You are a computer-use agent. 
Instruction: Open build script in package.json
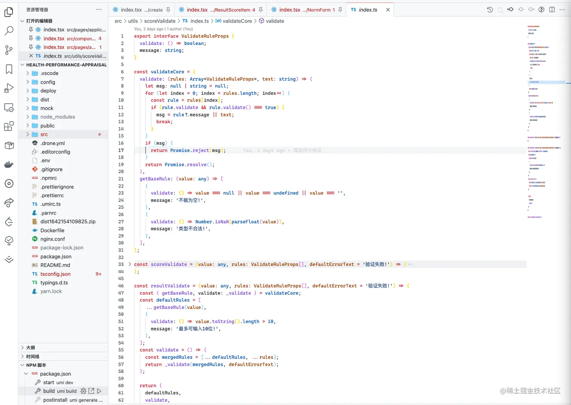[x=91, y=391]
